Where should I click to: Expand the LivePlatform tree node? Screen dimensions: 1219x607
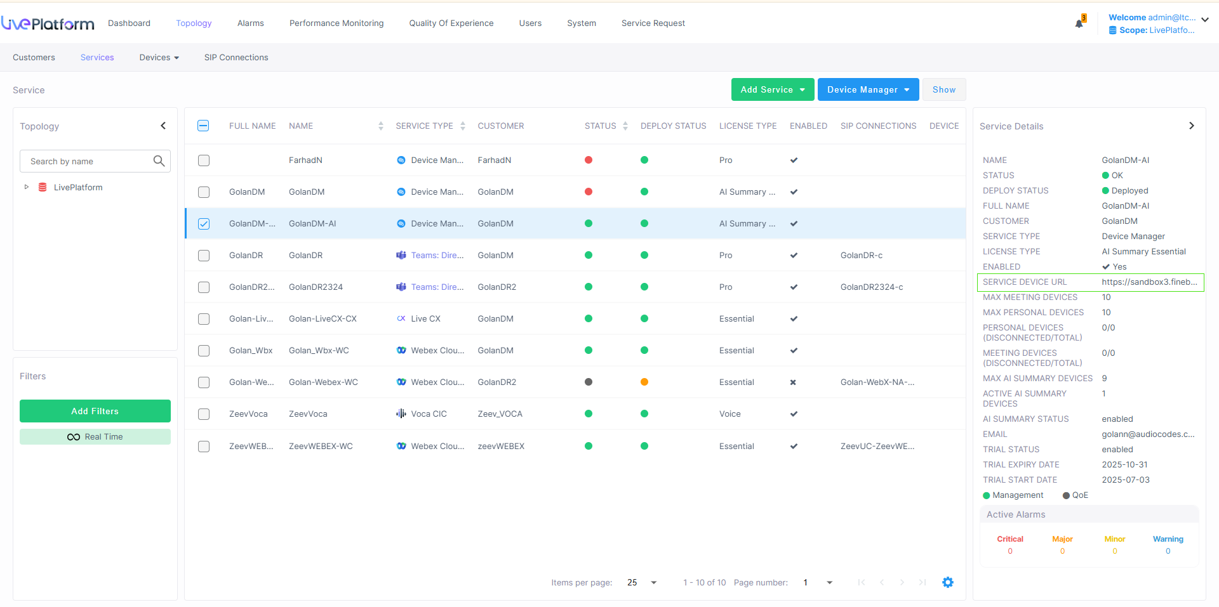tap(26, 187)
